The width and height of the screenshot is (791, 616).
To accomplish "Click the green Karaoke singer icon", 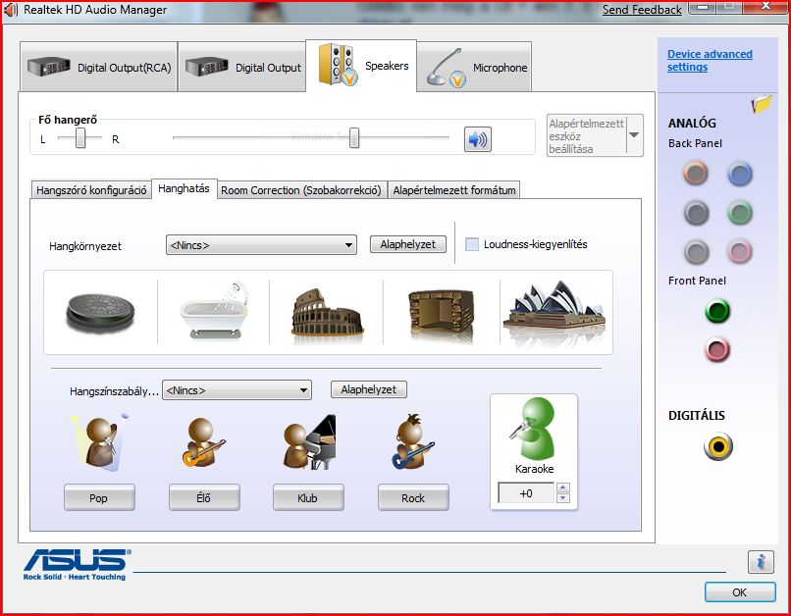I will click(x=534, y=429).
